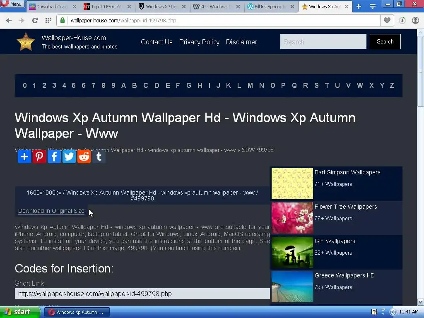Viewport: 424px width, 318px height.
Task: Open the downloads icon in toolbar
Action: click(x=402, y=20)
